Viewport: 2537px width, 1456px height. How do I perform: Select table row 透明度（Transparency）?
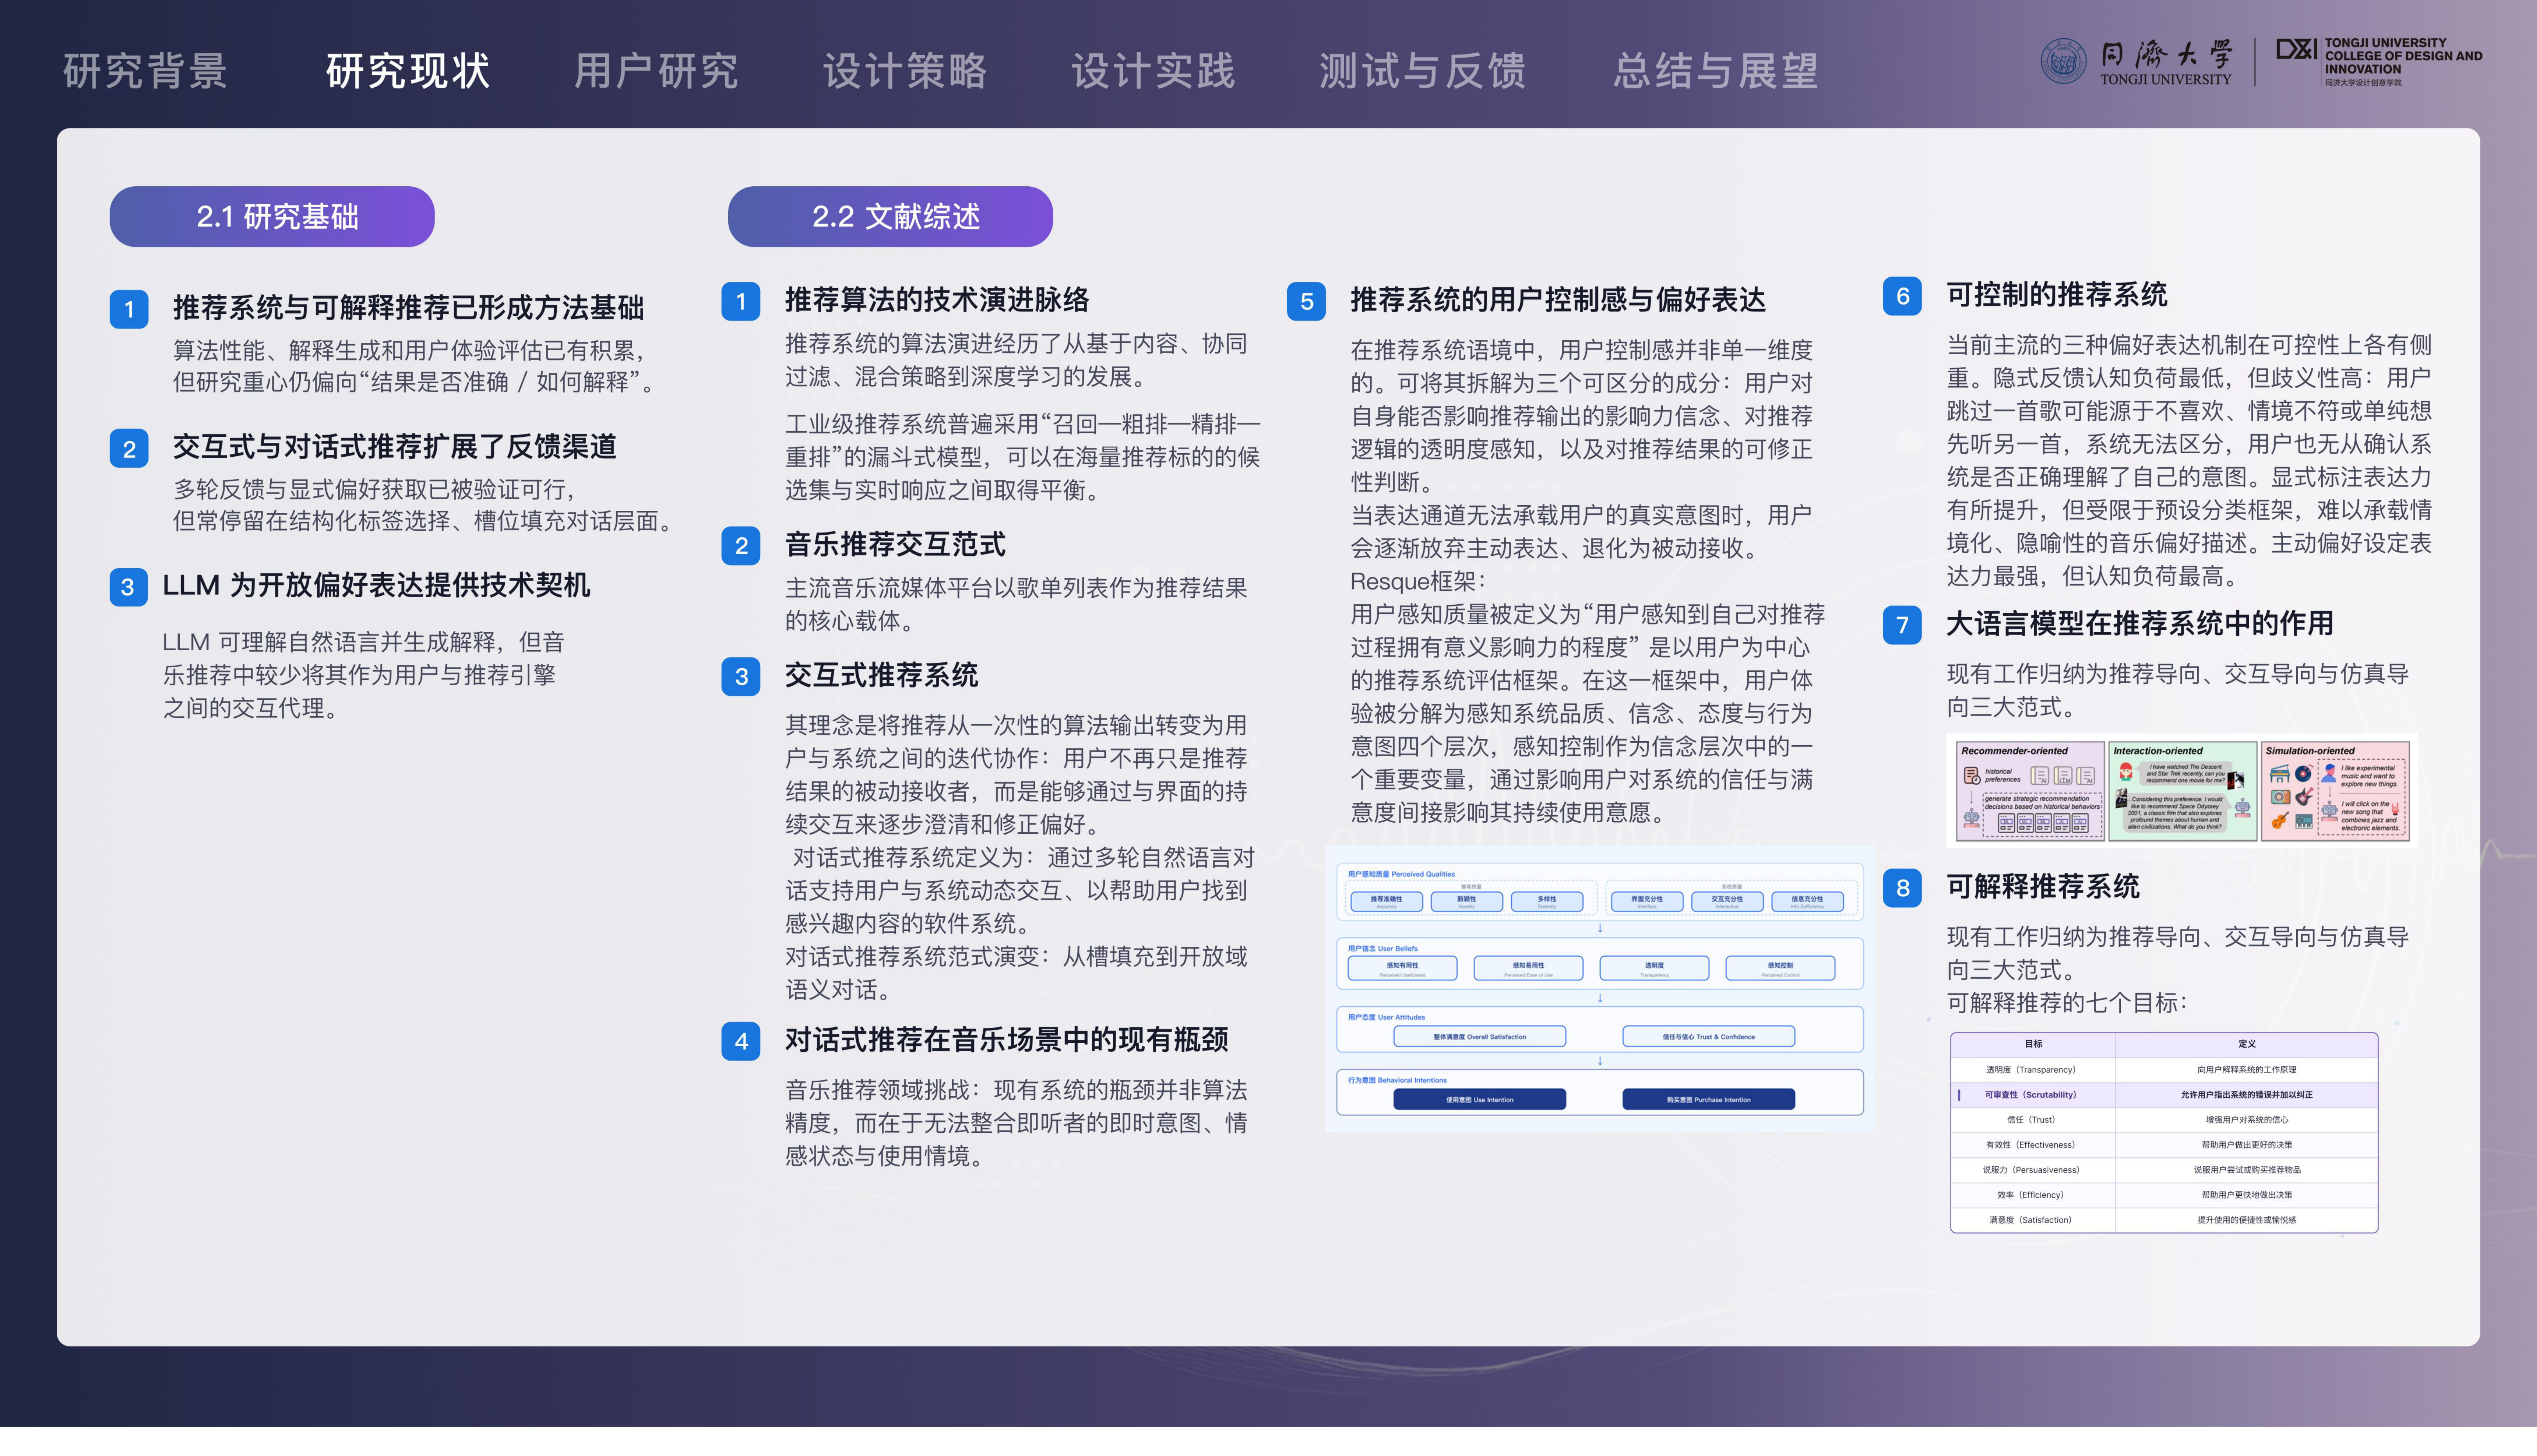[x=2164, y=1070]
